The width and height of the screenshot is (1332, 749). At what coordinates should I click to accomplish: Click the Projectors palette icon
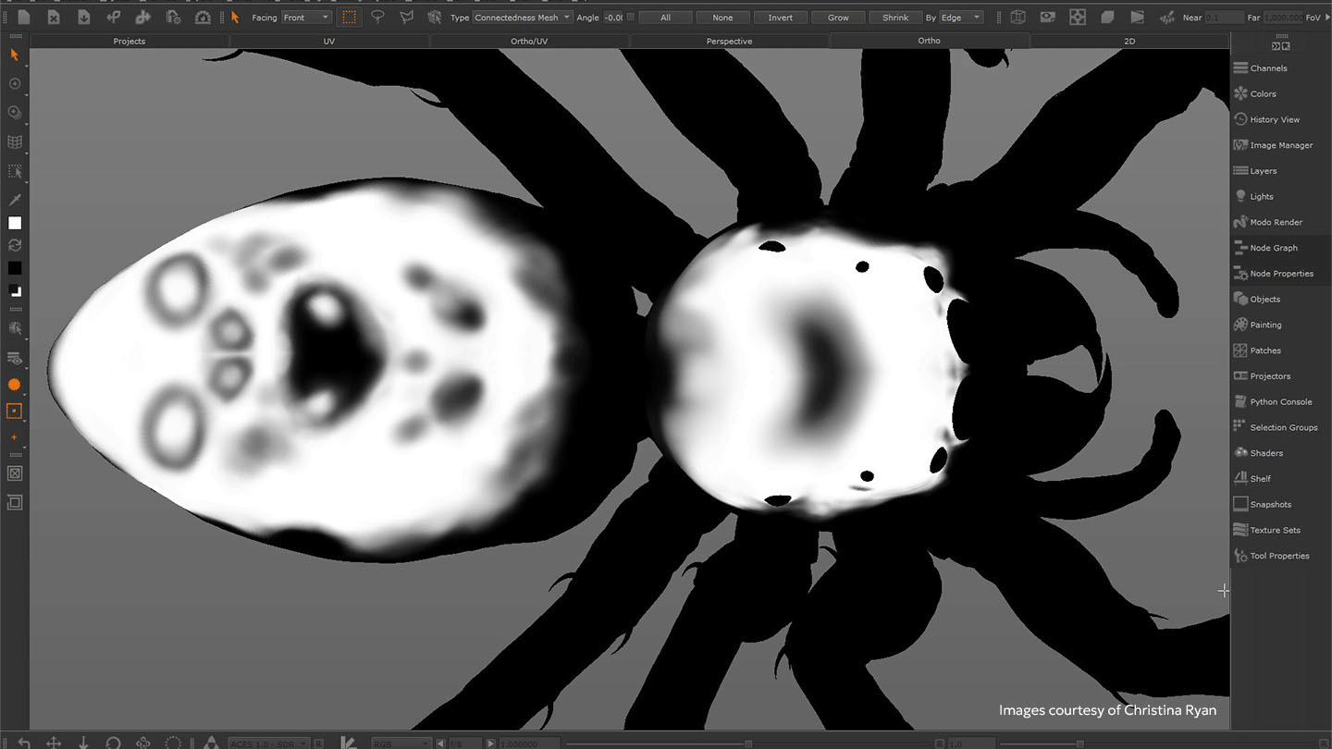(1240, 375)
